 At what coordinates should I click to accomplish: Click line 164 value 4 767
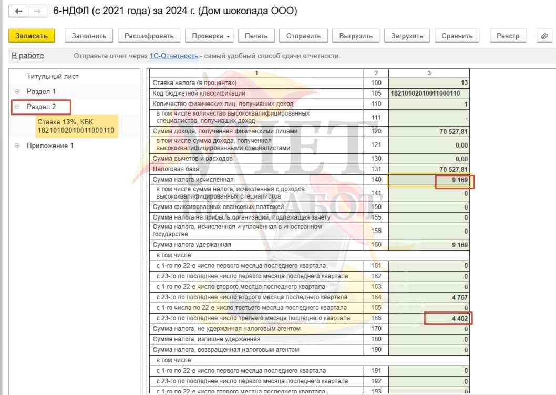(x=429, y=297)
